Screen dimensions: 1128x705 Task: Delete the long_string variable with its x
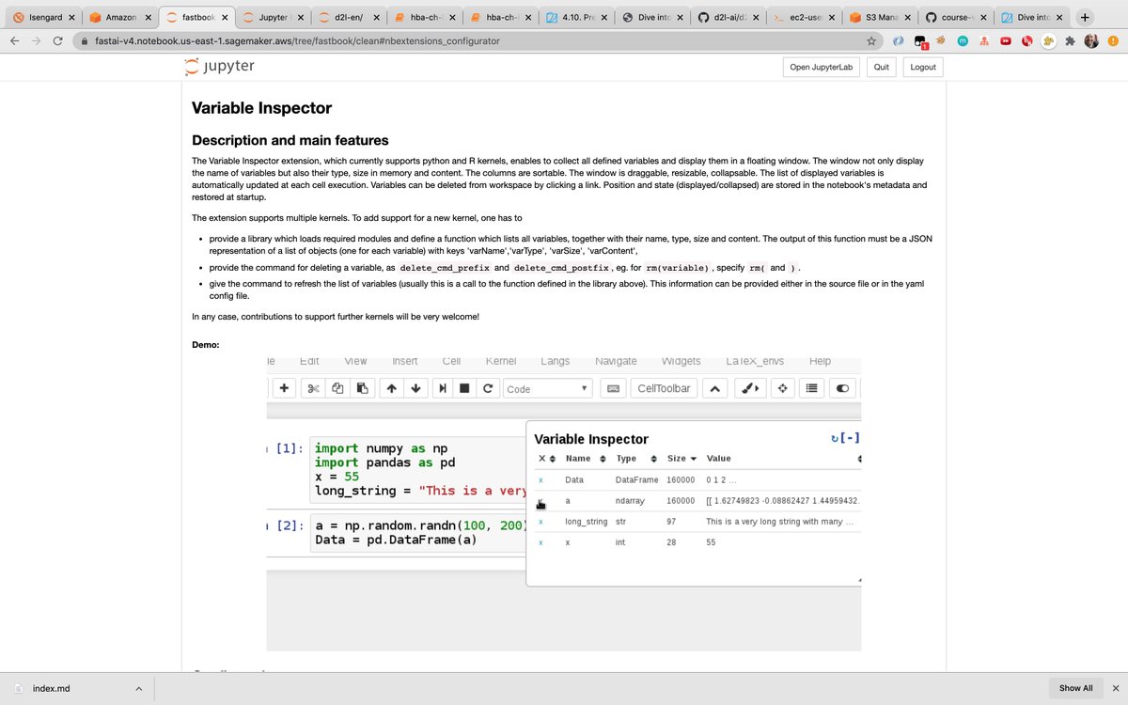pyautogui.click(x=540, y=521)
